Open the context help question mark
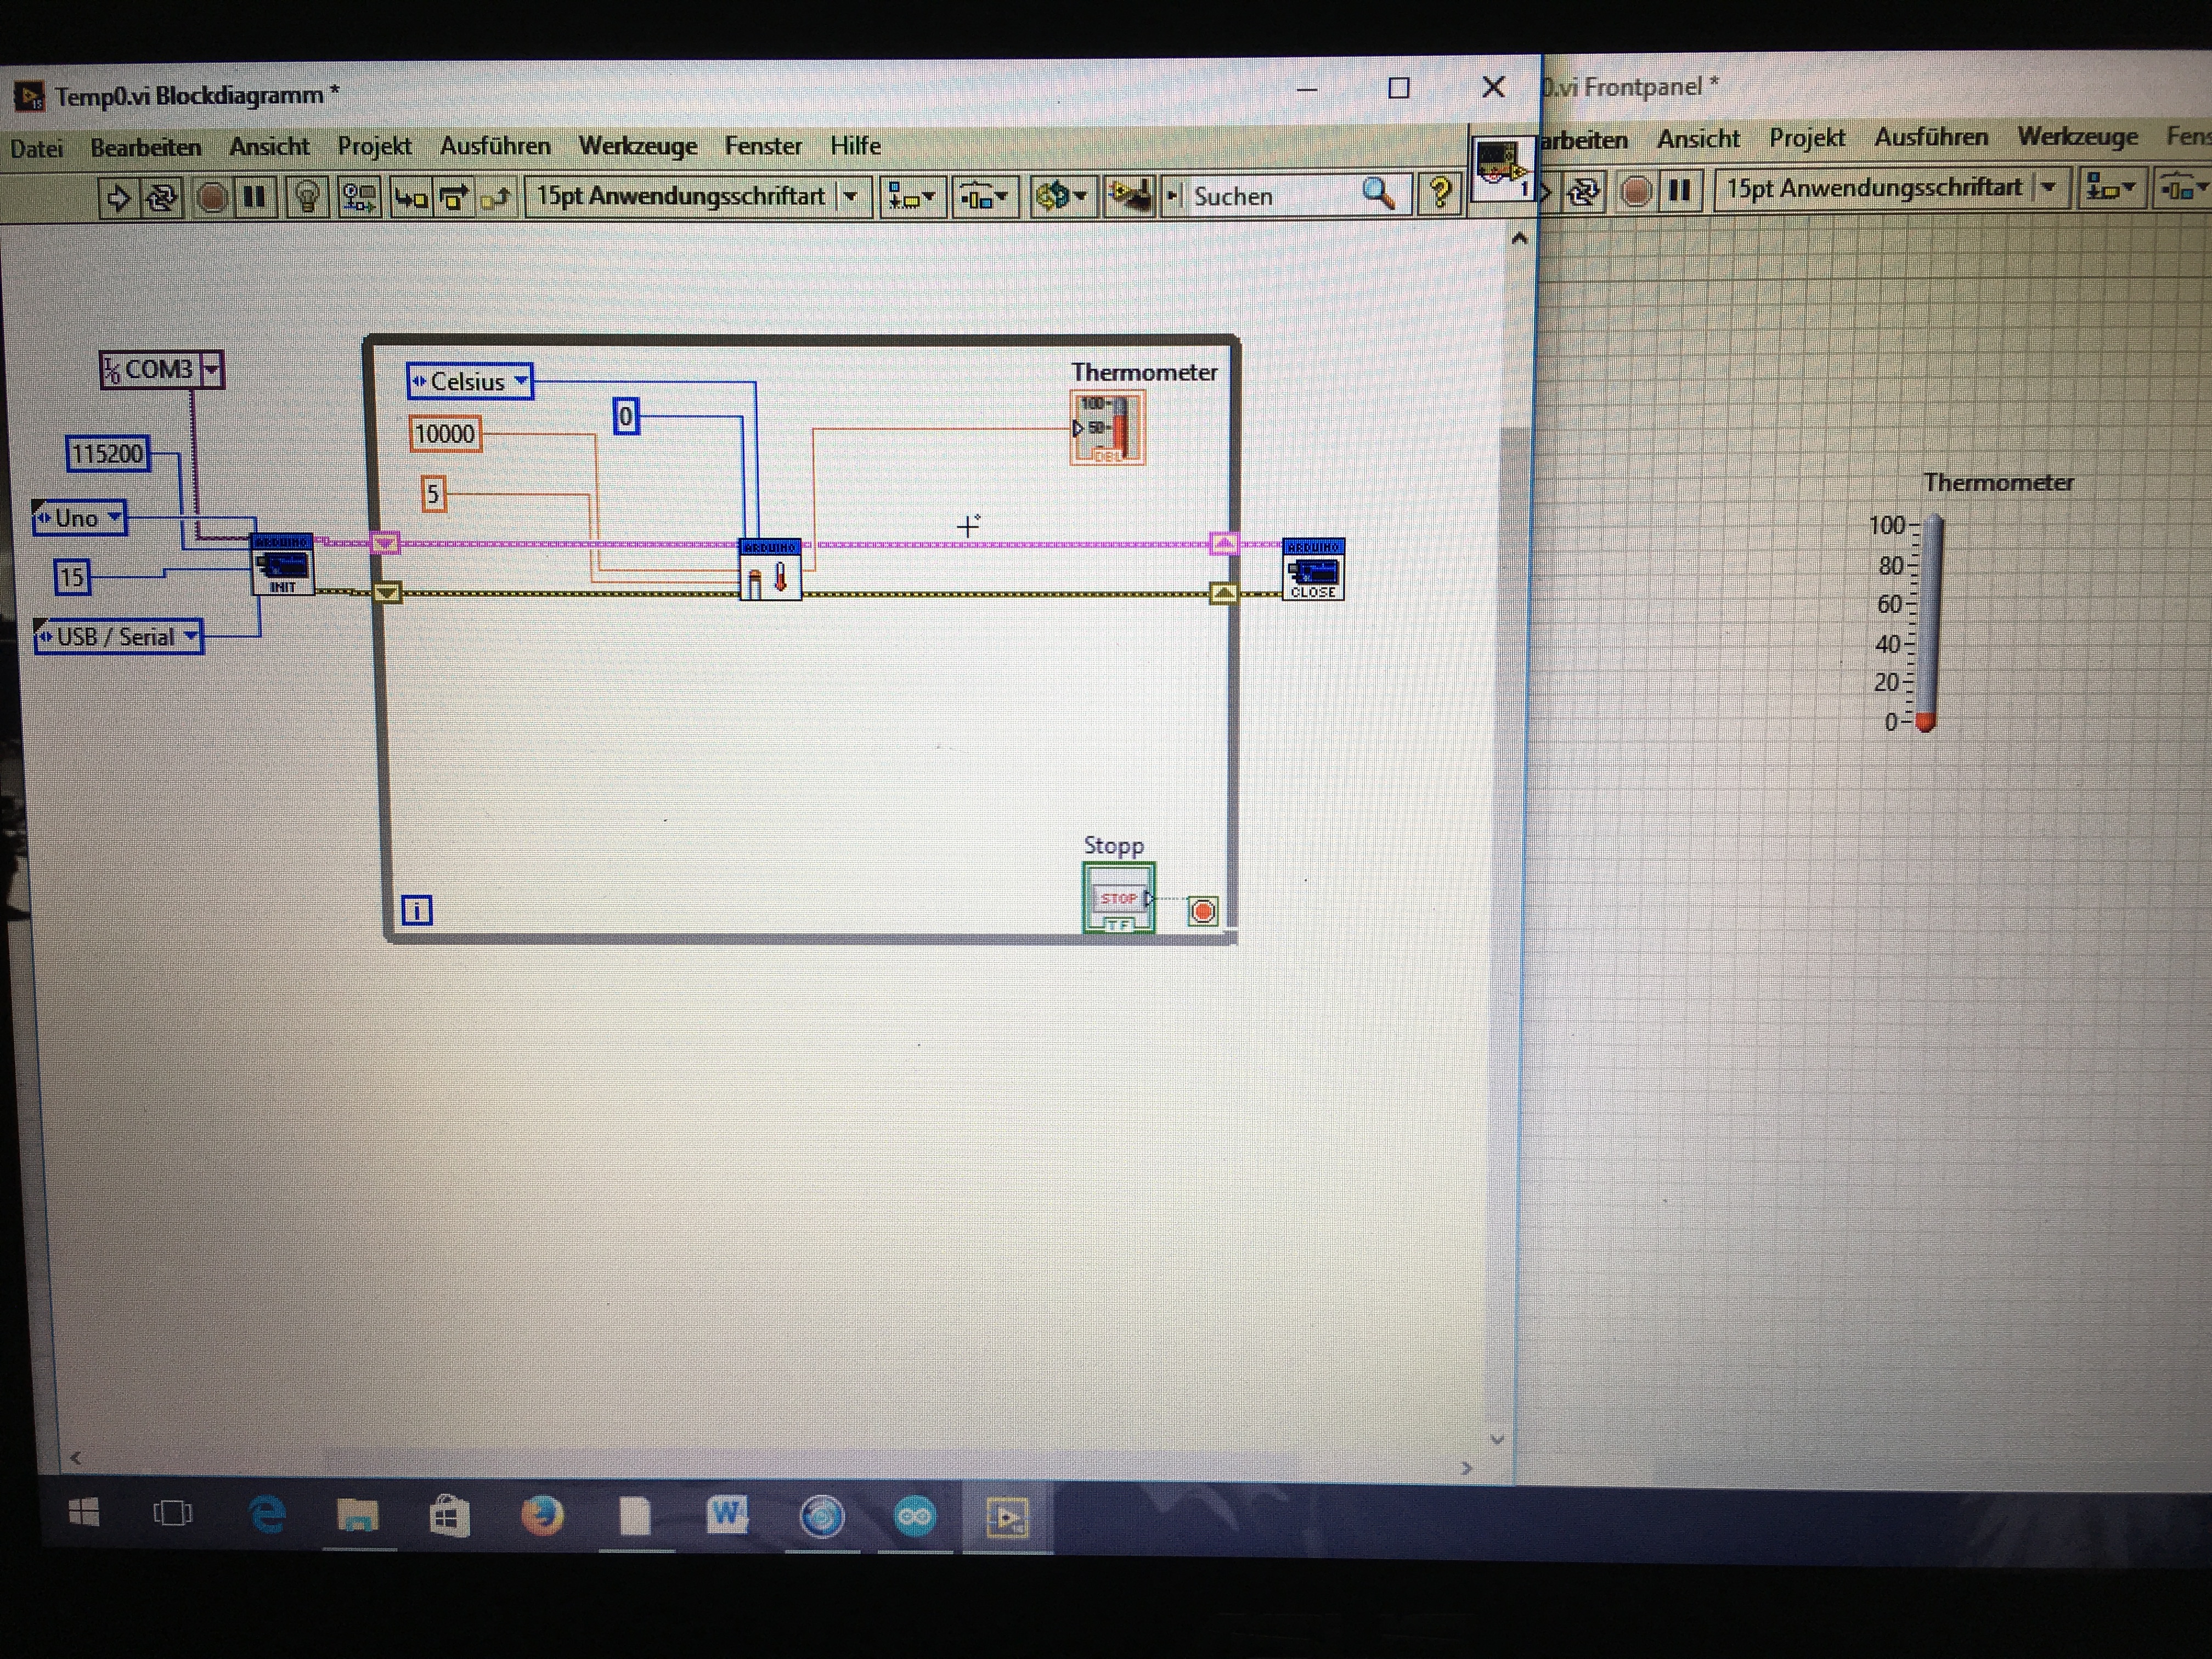Image resolution: width=2212 pixels, height=1659 pixels. point(1440,192)
